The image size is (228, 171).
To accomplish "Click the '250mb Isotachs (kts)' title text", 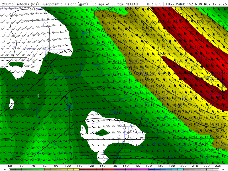I will [x=21, y=4].
